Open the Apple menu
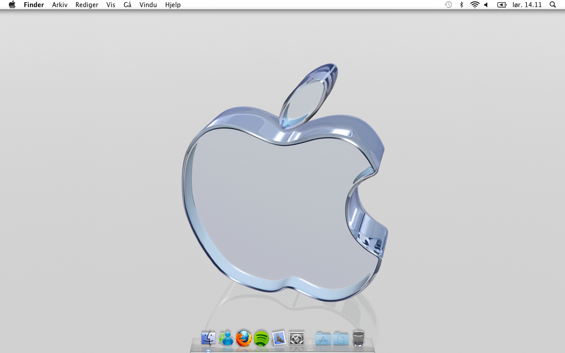Screen dimensions: 565x353 click(x=12, y=5)
